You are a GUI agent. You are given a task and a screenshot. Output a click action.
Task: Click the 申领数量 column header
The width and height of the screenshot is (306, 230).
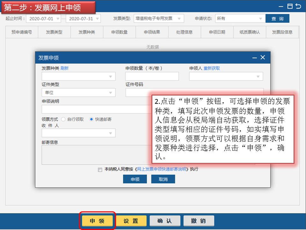[120, 32]
